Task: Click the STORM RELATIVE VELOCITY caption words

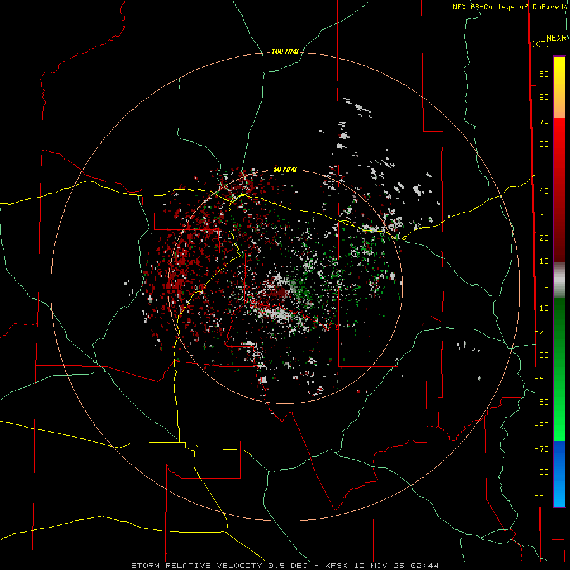Action: click(196, 566)
